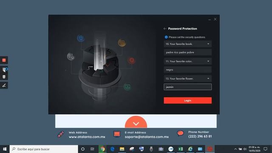Open the recorder's drawing pen tool
This screenshot has width=272, height=153.
4,85
